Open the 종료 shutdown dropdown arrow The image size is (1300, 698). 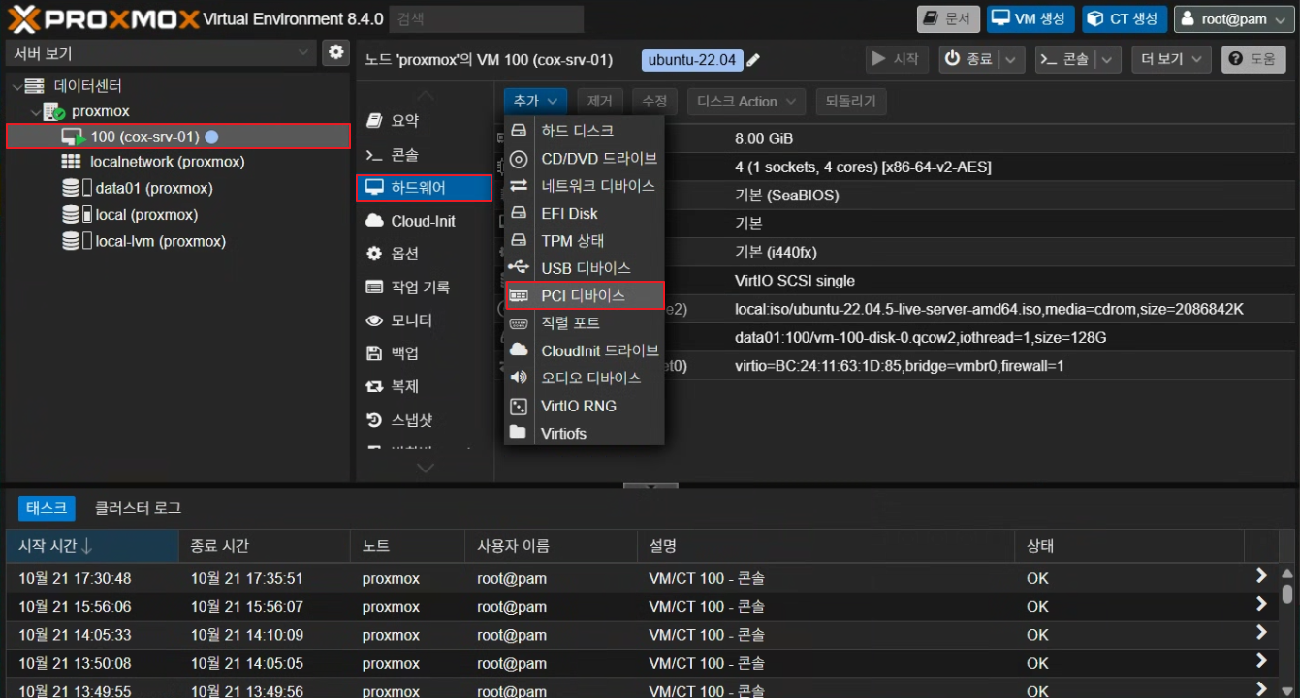(x=1011, y=59)
